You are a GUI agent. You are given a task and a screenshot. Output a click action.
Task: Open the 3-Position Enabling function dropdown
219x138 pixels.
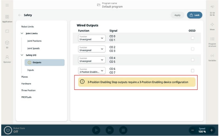pyautogui.click(x=92, y=71)
